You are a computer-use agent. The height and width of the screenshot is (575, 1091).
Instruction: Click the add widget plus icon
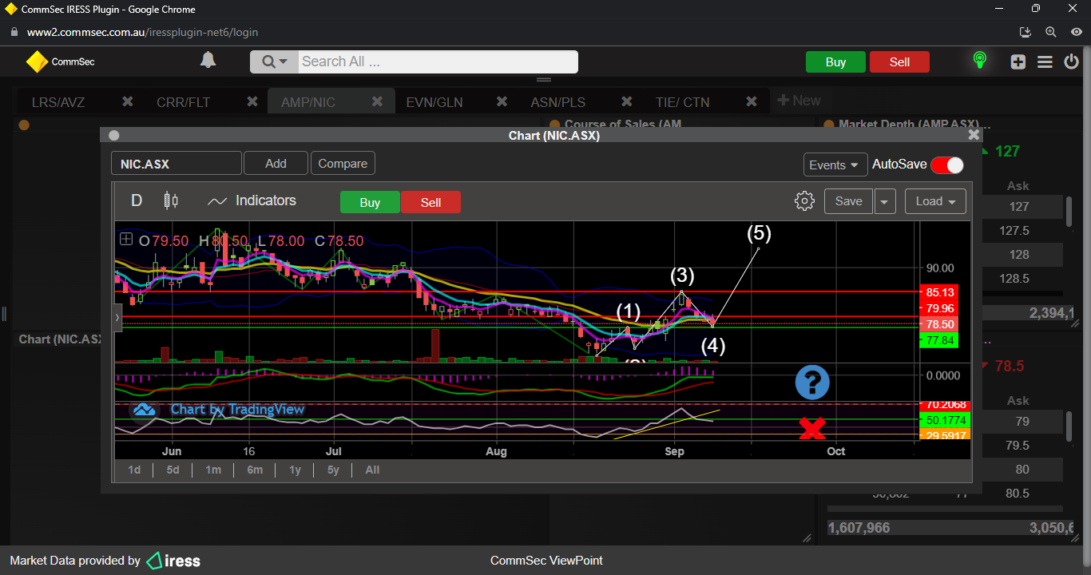1018,62
